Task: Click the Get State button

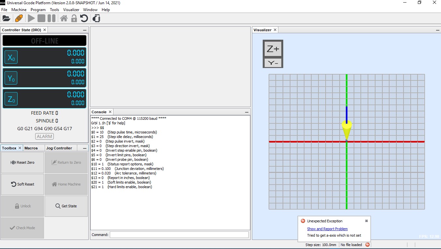Action: (66, 206)
